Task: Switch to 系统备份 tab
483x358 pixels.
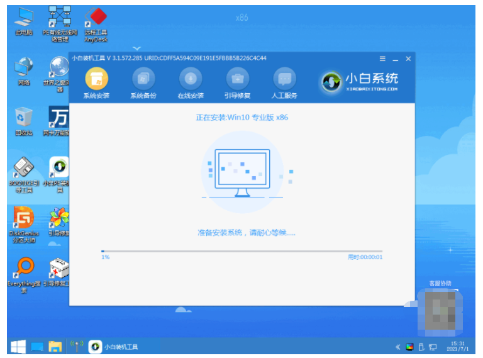Action: click(x=143, y=83)
